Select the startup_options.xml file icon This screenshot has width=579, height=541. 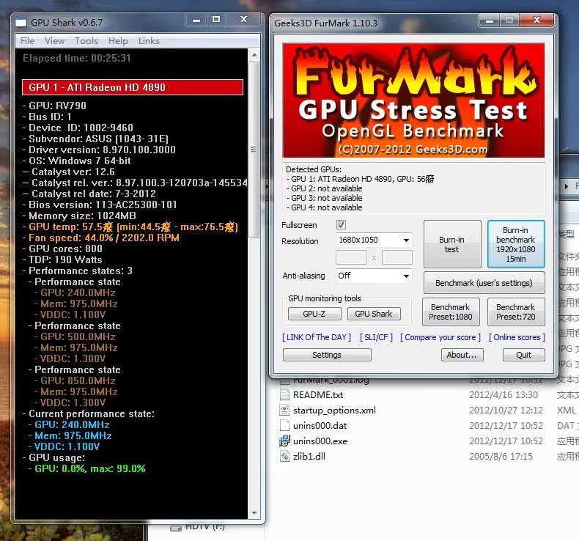284,410
